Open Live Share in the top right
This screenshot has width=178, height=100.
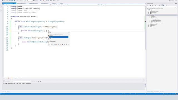[x=171, y=1]
